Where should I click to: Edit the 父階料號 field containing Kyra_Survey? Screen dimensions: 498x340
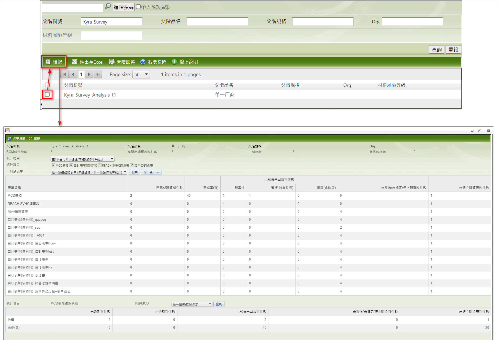point(112,22)
